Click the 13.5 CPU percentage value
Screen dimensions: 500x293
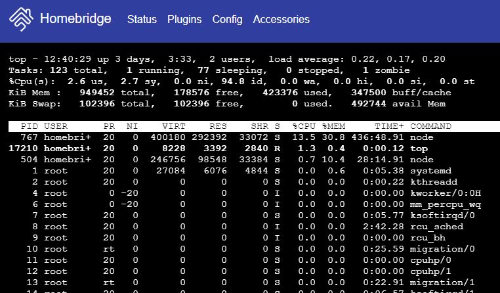(x=304, y=137)
